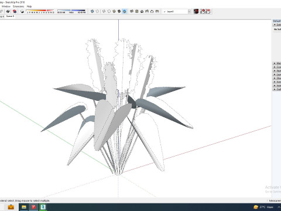Click the green 3 app taskbar icon
The image size is (281, 211).
coord(43,207)
